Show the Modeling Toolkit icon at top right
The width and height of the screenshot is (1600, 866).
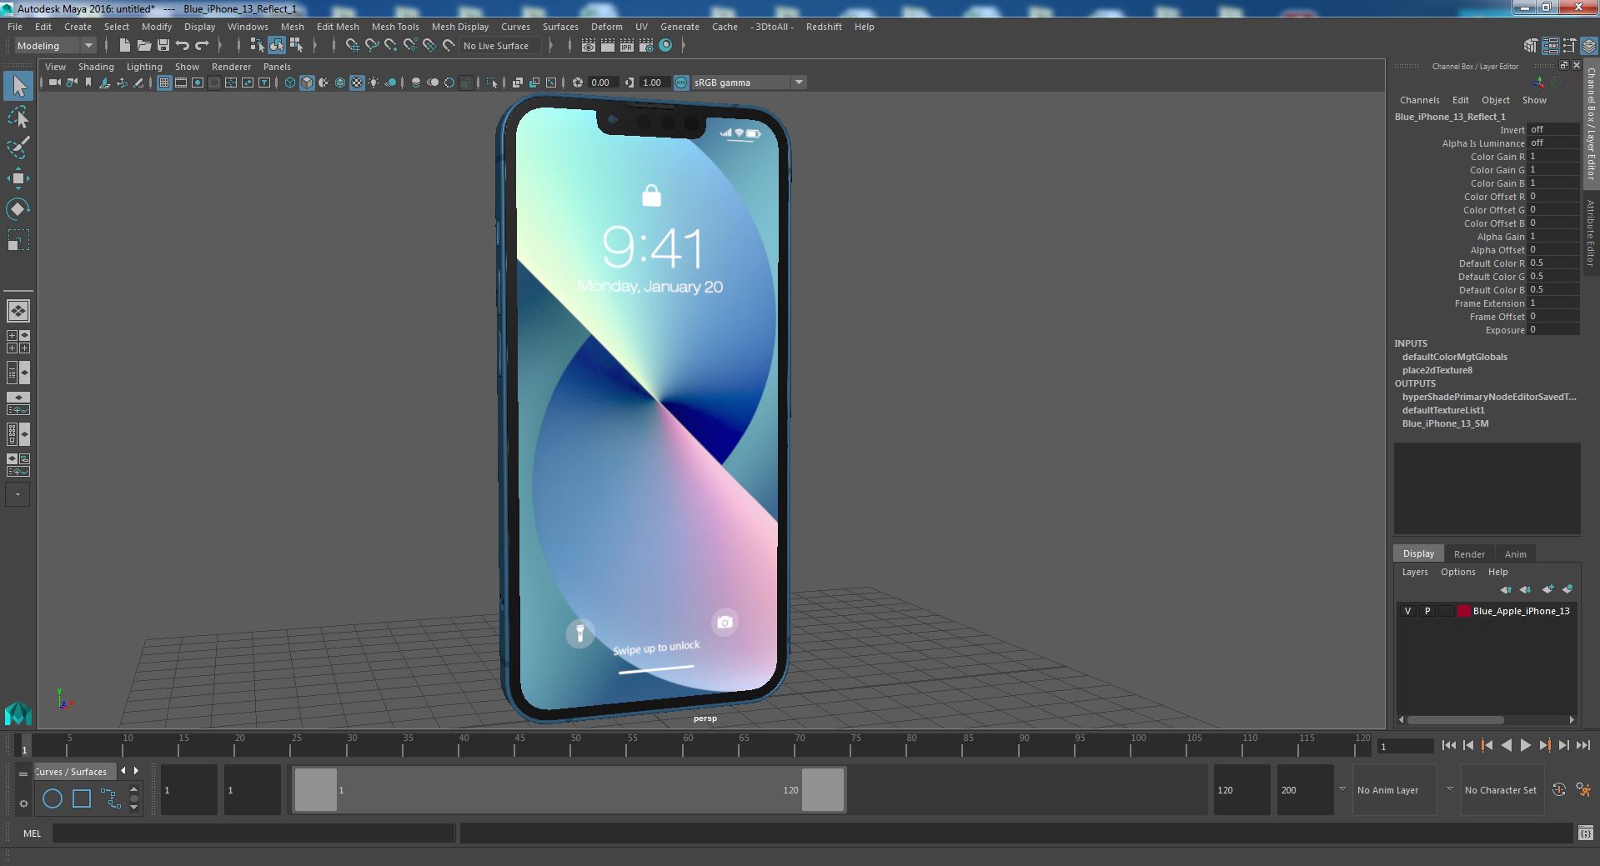coord(1531,46)
